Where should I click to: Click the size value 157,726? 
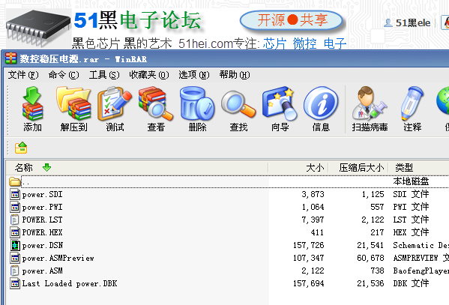(x=308, y=245)
